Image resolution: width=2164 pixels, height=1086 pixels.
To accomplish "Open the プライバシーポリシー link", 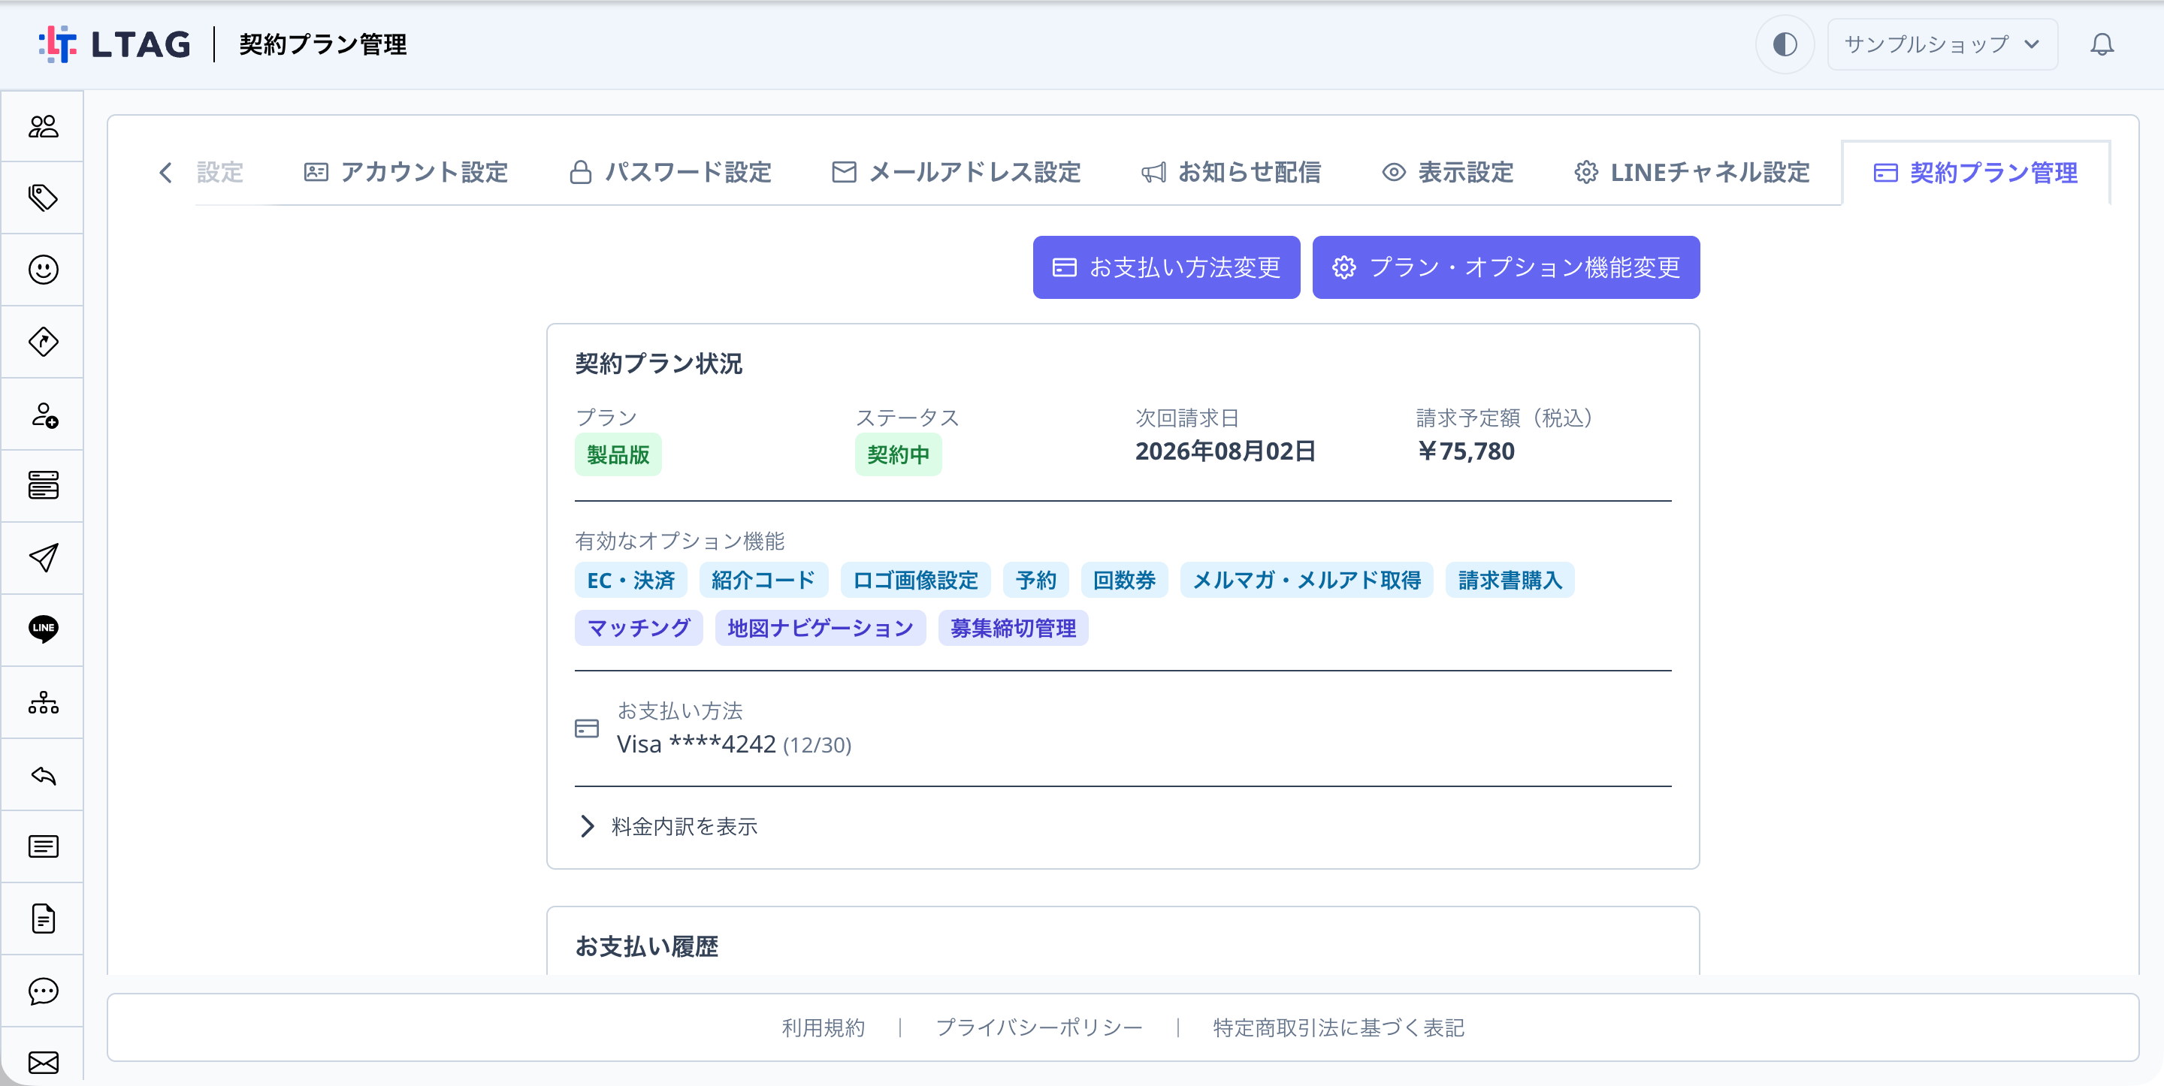I will click(1038, 1027).
